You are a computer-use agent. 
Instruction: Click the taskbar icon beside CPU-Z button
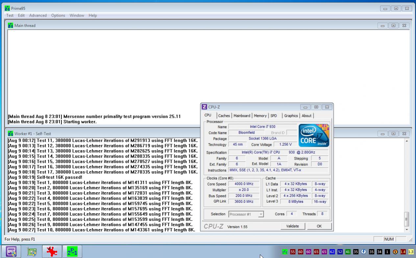tap(32, 252)
